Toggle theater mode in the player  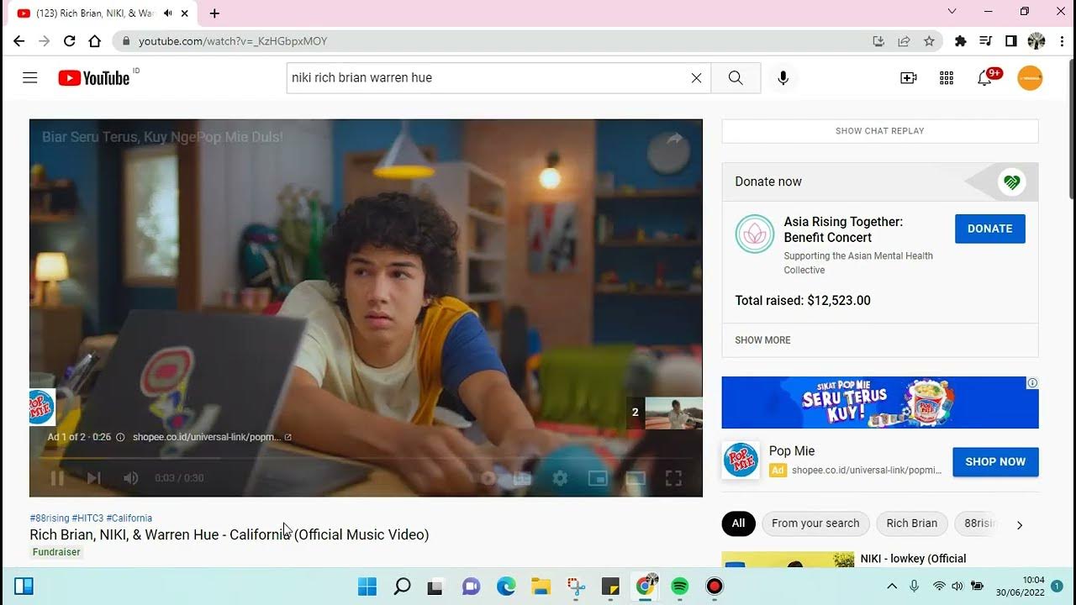(636, 478)
